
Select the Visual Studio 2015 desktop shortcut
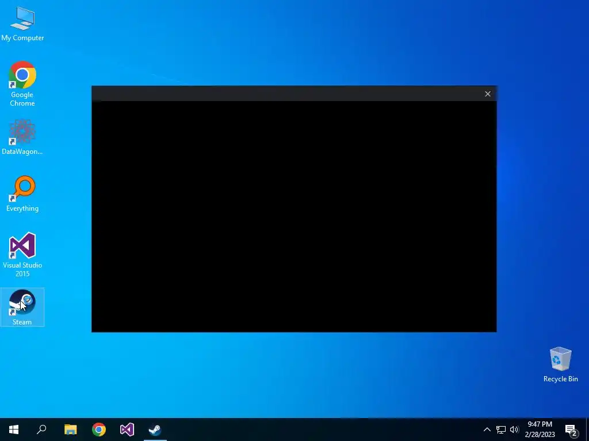22,255
